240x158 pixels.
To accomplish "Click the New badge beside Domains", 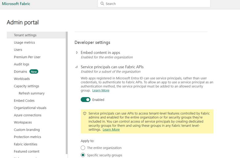I will (x=34, y=72).
